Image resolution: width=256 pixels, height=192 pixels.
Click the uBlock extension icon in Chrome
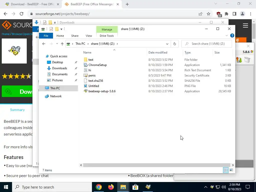(x=219, y=14)
